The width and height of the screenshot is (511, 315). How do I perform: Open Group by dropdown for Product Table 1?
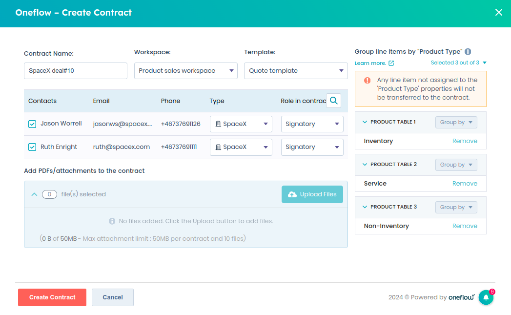click(x=456, y=122)
